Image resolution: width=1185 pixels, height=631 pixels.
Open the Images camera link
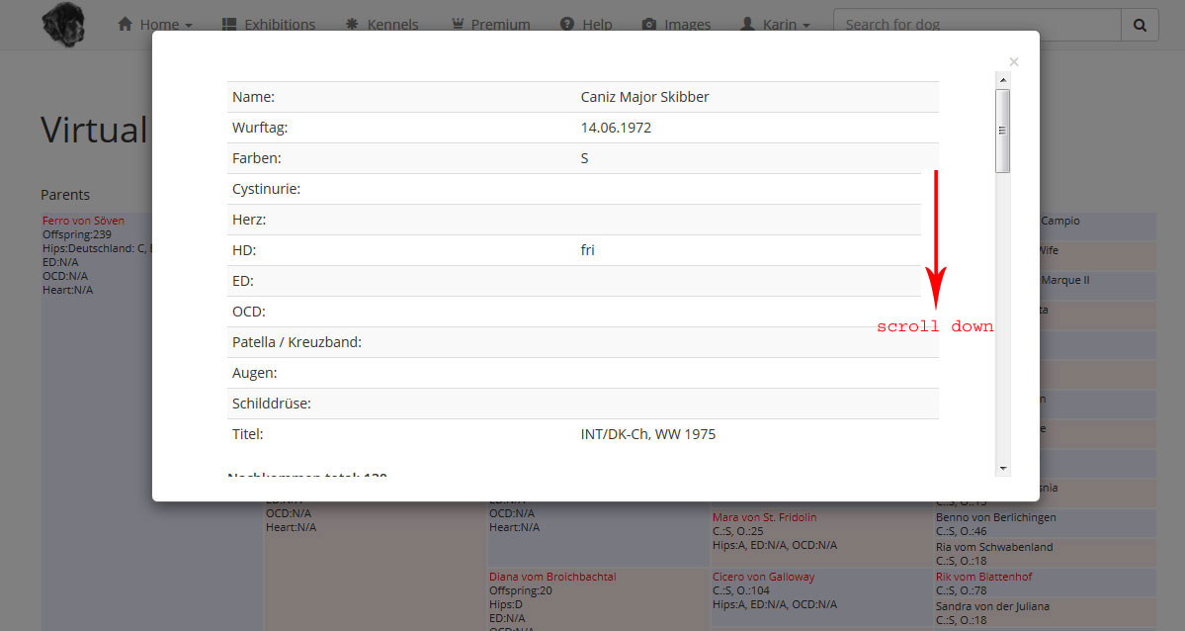[x=676, y=25]
